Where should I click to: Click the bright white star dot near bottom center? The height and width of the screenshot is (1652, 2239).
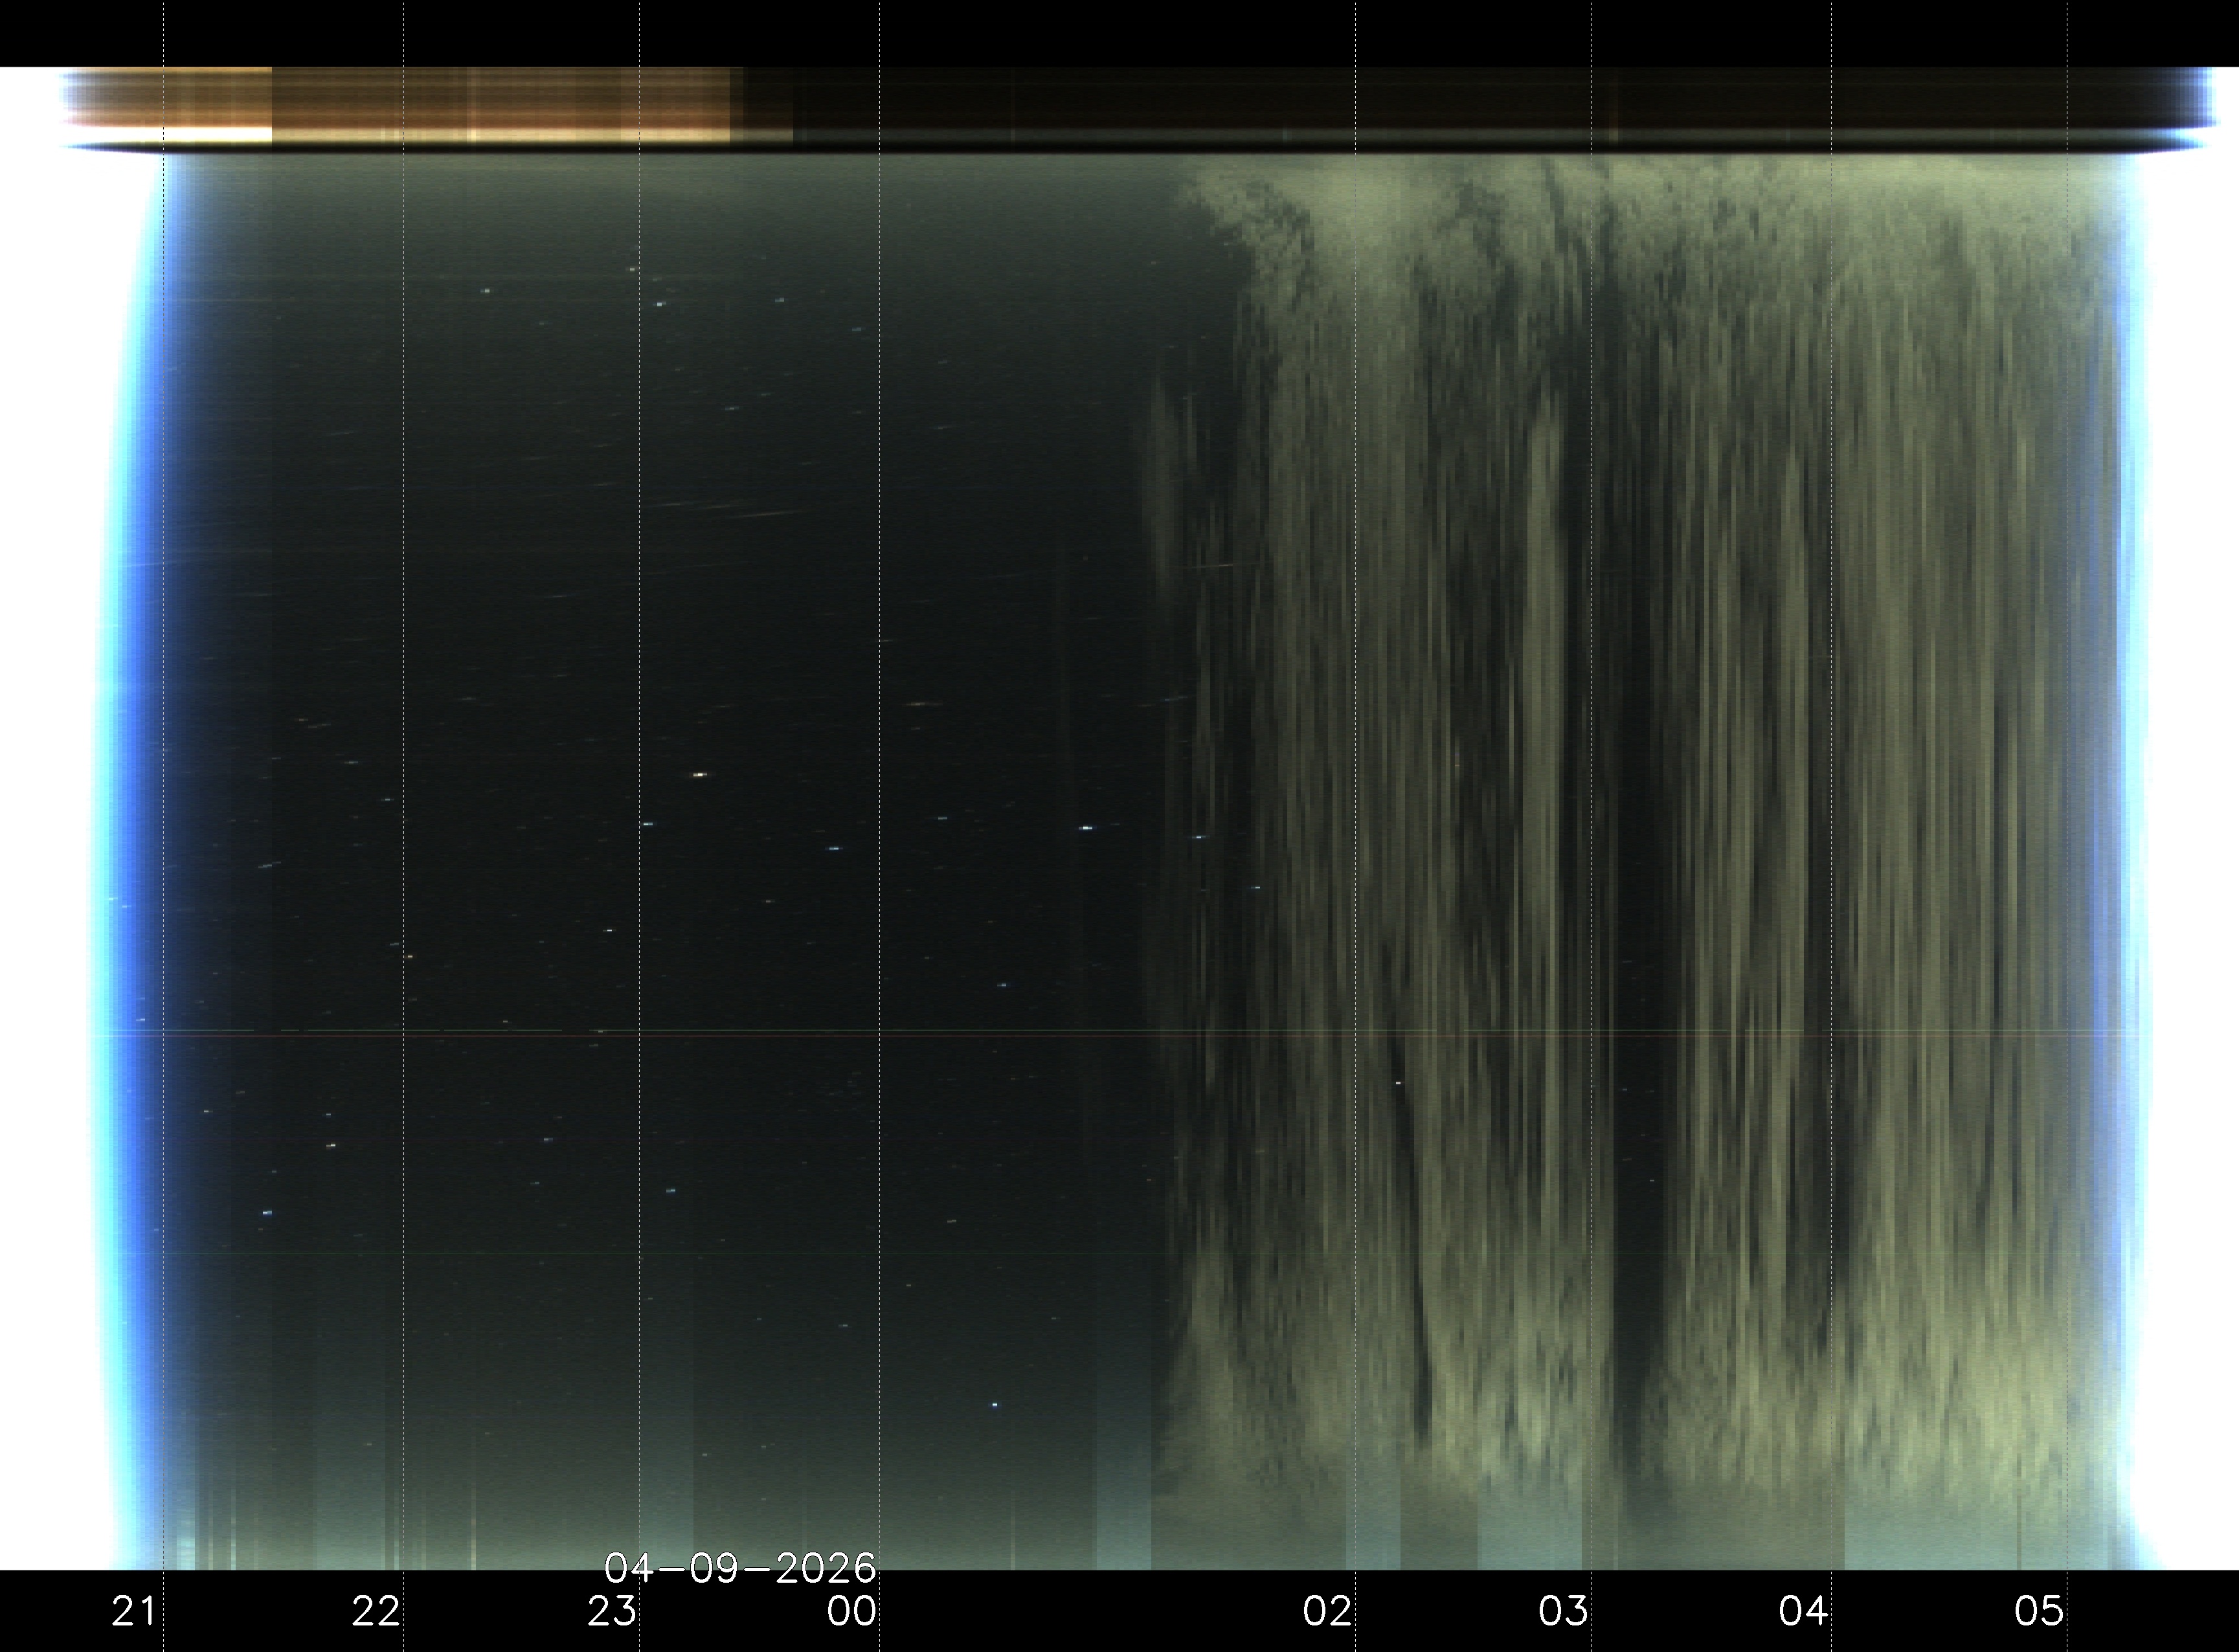(994, 1405)
